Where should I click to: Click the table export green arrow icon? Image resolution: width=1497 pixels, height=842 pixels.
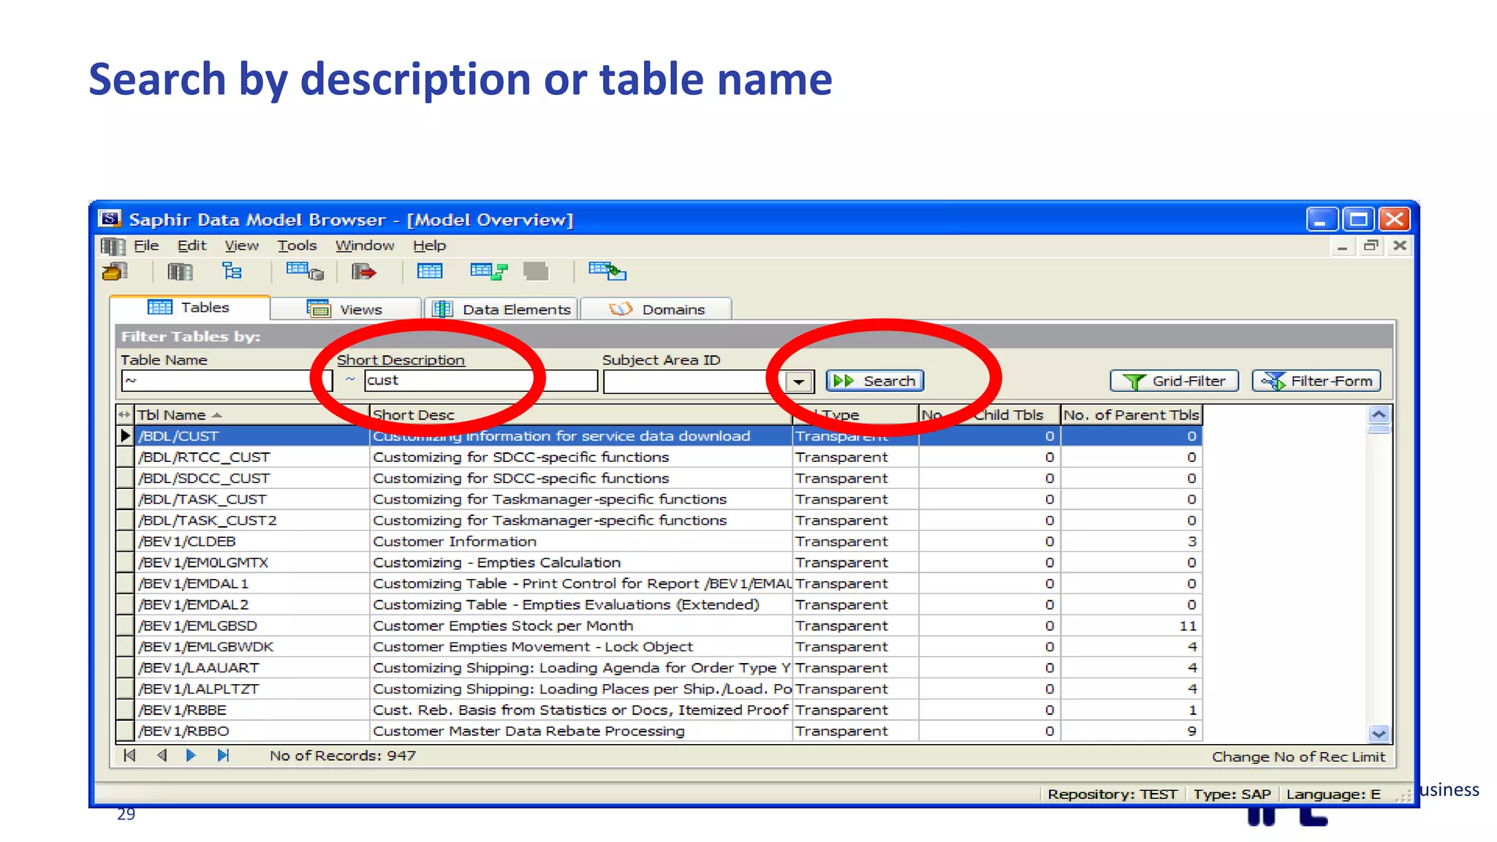point(607,272)
